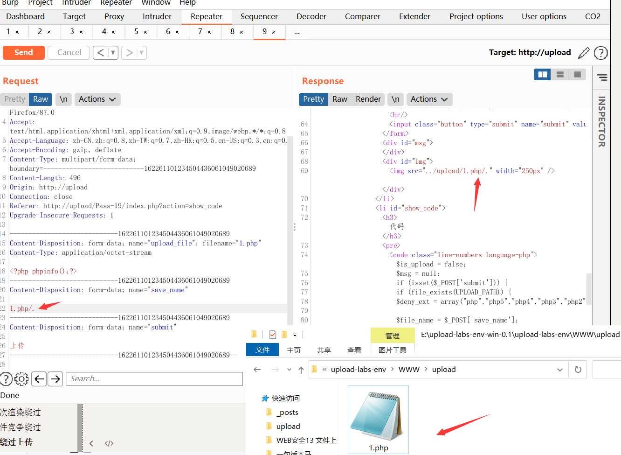Open the Proxy tab

[x=114, y=16]
